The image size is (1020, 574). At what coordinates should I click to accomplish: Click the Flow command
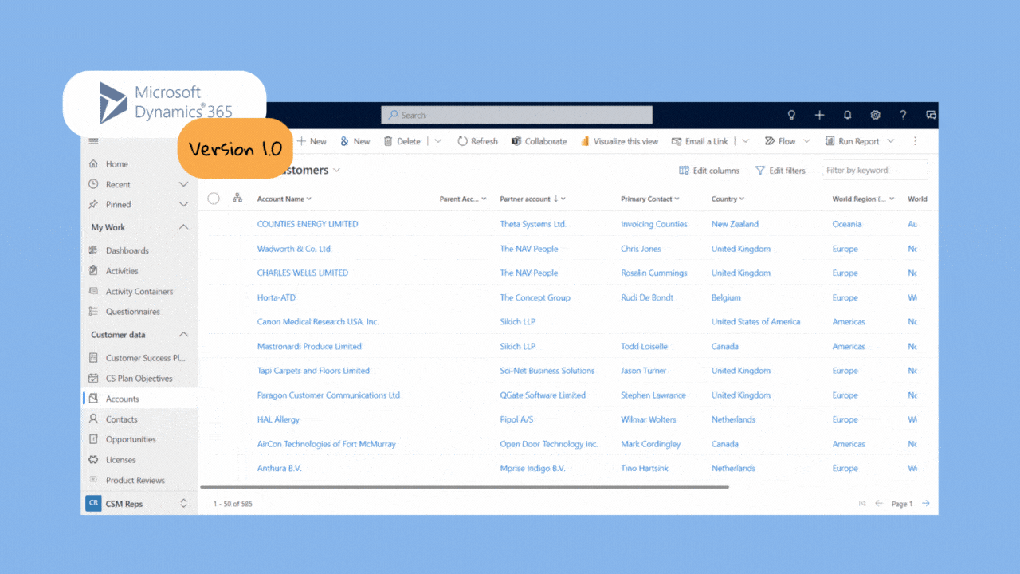coord(780,141)
